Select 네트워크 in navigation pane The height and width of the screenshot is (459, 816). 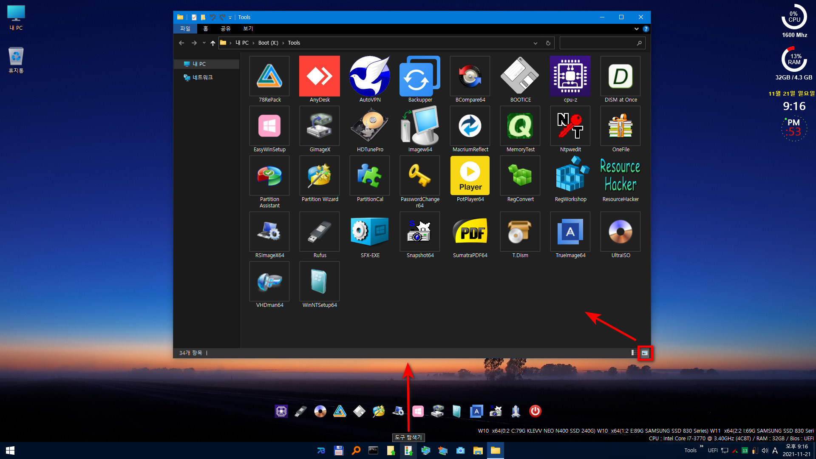[207, 77]
